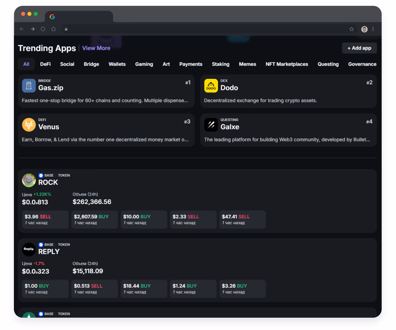Click the $2,607.59 BUY trade
This screenshot has width=396, height=330.
tap(95, 219)
